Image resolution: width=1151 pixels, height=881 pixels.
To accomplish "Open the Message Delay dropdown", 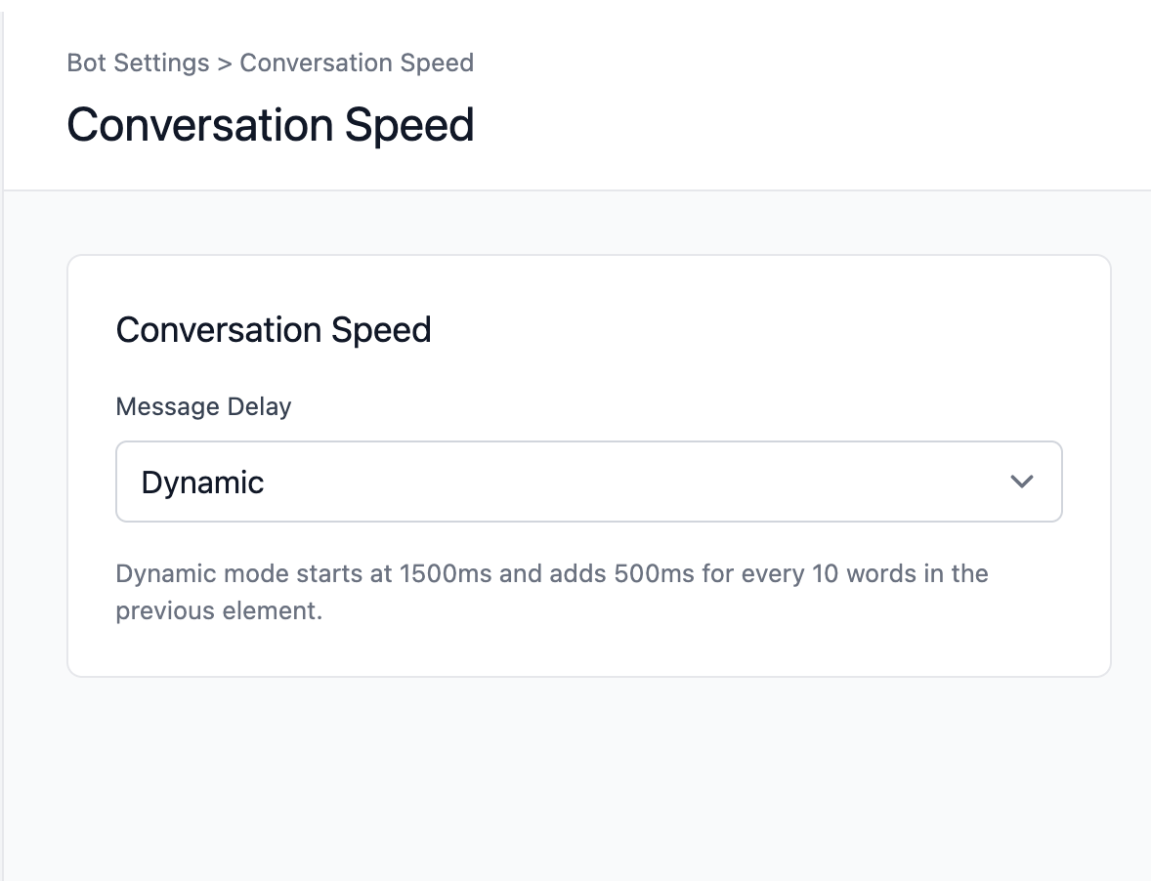I will 588,482.
